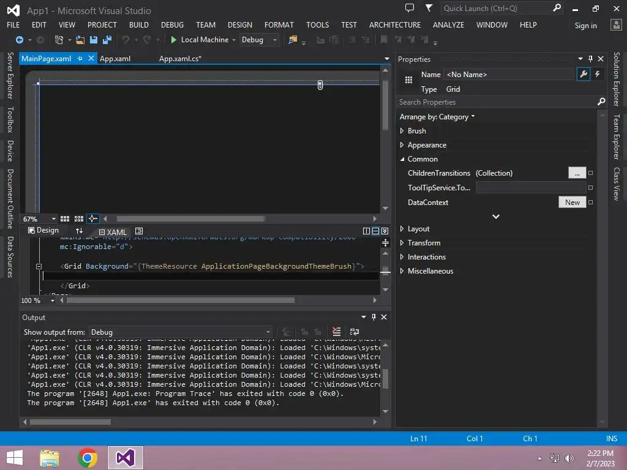
Task: Save the current file via floppy icon
Action: tap(94, 40)
